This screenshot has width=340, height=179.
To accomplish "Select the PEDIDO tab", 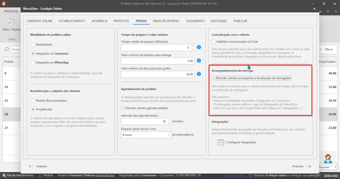I will (x=141, y=21).
